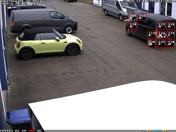Select the motion zone numbered 125
The width and height of the screenshot is (176, 132).
point(161,43)
